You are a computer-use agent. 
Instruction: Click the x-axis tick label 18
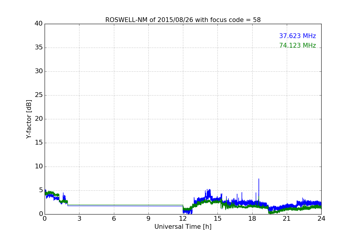coord(252,219)
